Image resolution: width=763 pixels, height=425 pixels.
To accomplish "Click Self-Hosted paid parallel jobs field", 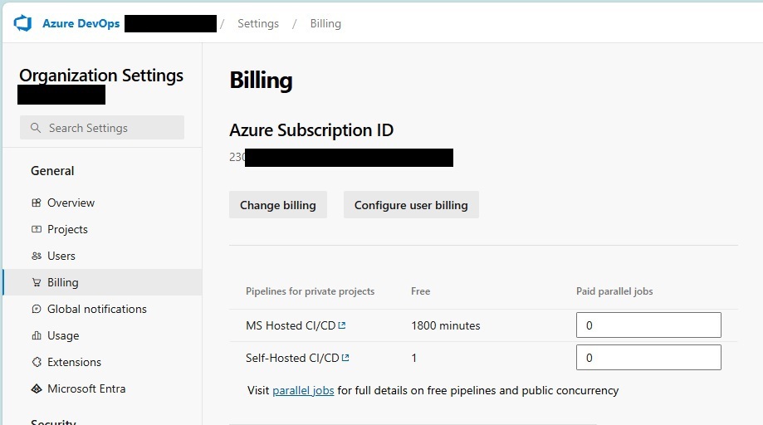I will coord(648,358).
